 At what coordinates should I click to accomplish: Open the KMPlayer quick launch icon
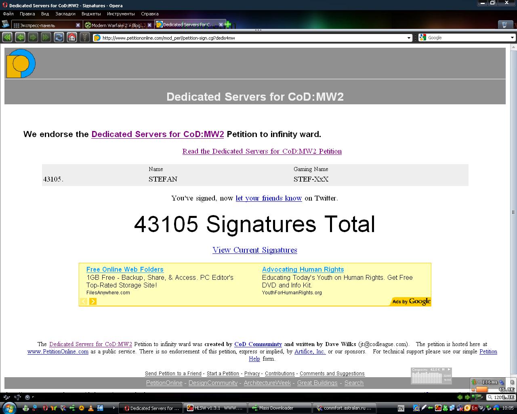[100, 408]
